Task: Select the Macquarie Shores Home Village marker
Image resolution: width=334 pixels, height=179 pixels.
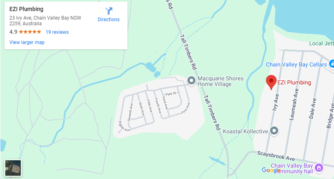Action: [191, 81]
